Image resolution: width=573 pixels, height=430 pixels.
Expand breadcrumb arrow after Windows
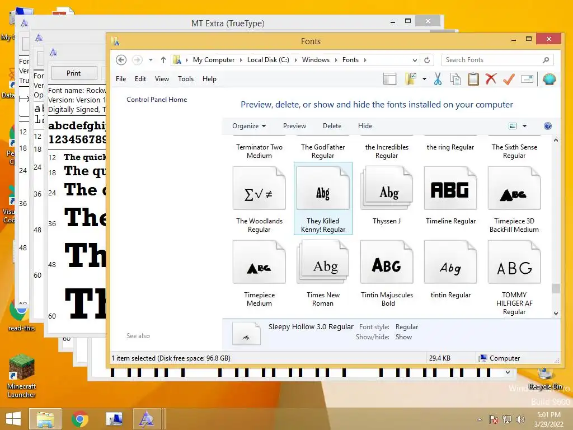336,60
